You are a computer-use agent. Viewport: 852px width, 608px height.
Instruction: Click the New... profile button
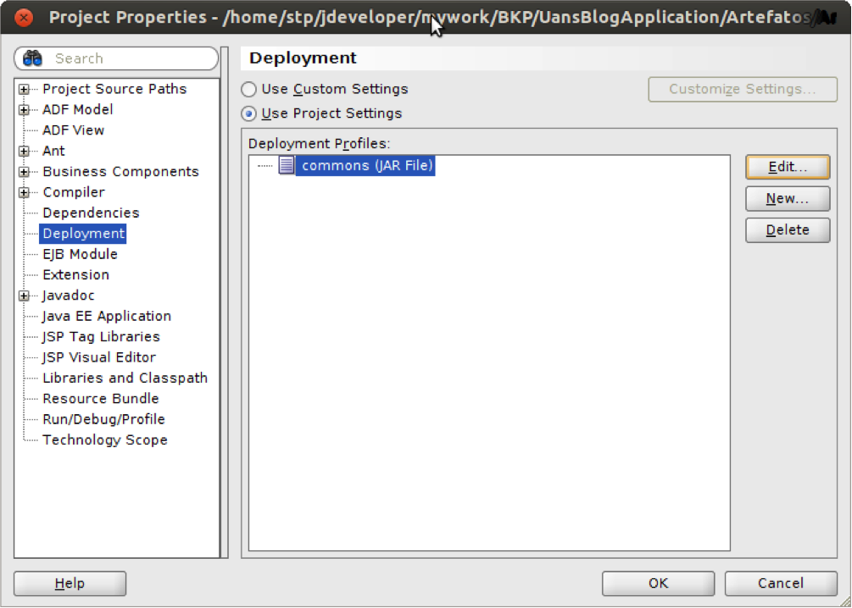click(x=788, y=199)
